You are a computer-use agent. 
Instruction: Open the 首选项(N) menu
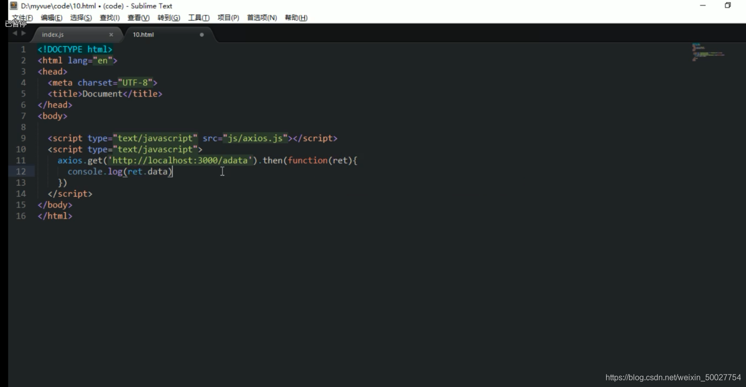[x=262, y=18]
